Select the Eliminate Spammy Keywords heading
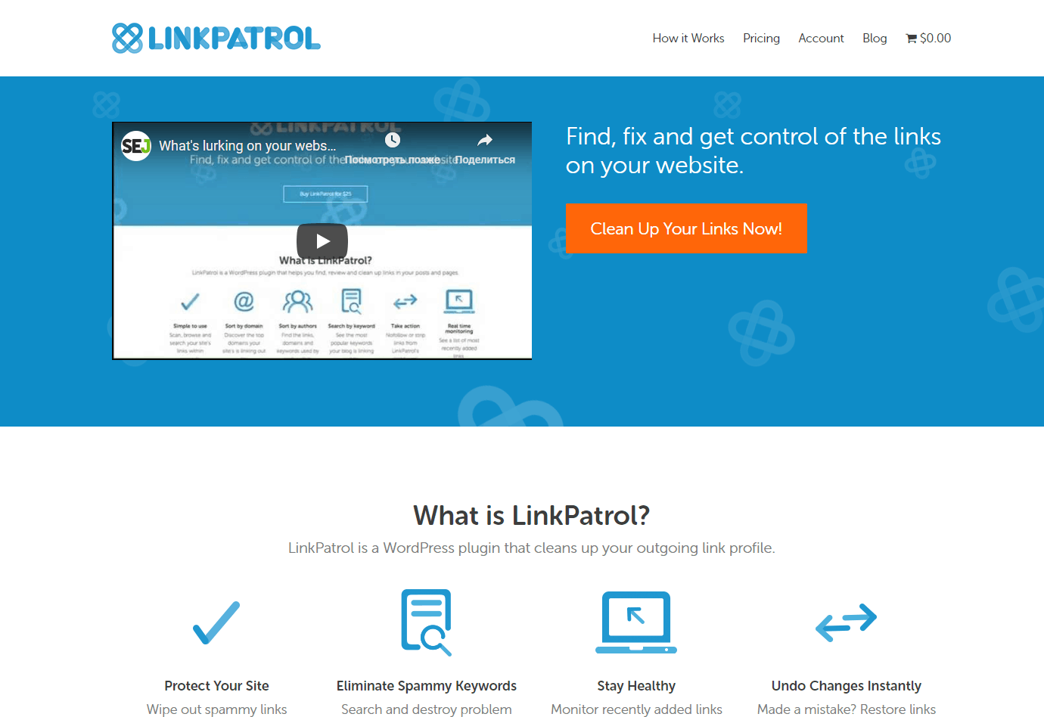 [x=427, y=686]
